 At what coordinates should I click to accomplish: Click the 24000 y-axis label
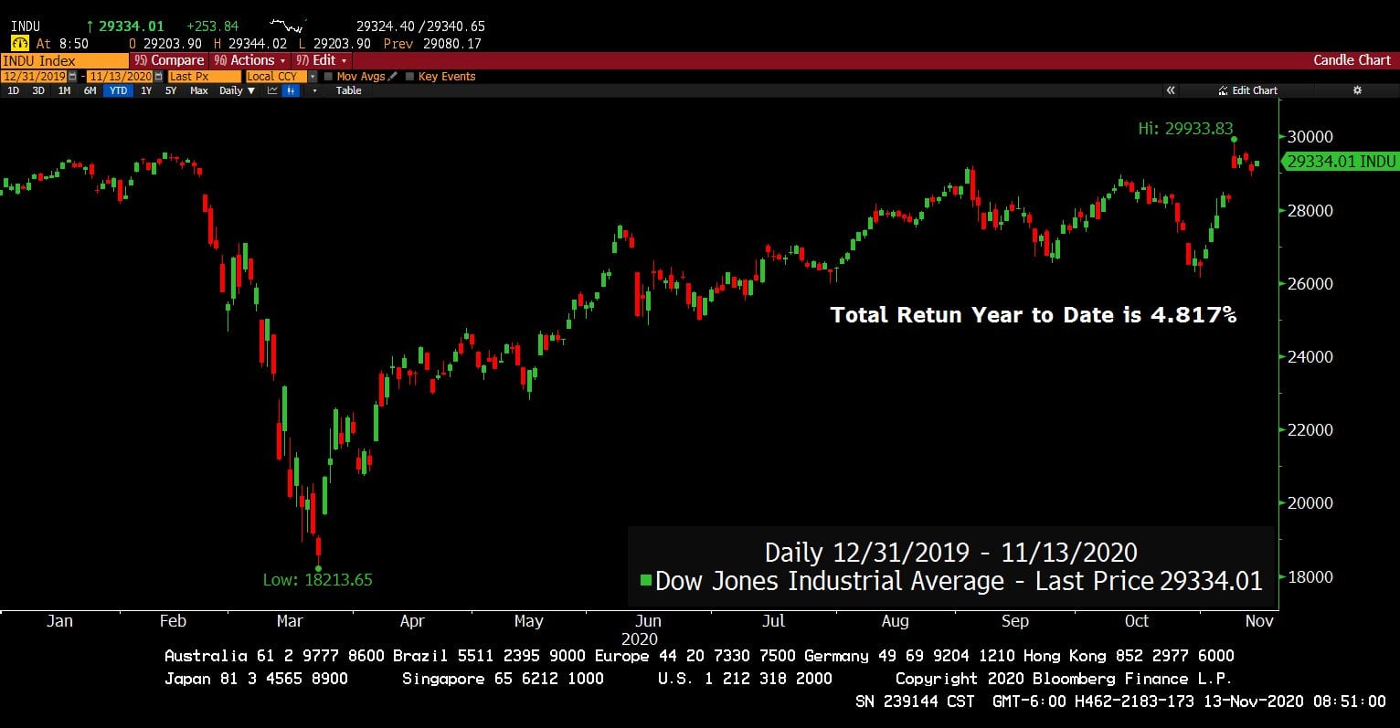click(1310, 357)
